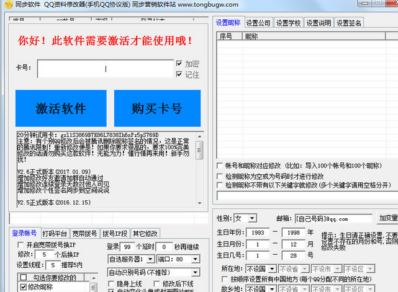Click the checklist scroll-up arrow
Image resolution: width=398 pixels, height=292 pixels.
point(94,278)
